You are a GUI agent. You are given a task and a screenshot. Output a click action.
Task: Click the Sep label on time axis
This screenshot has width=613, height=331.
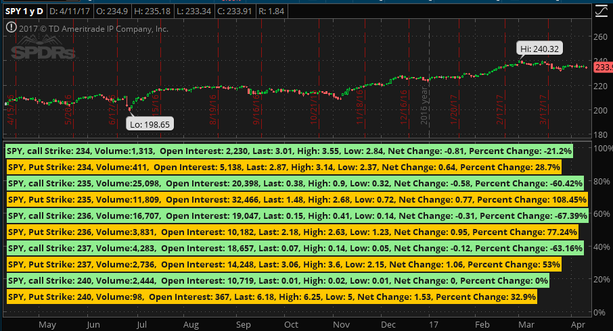click(x=243, y=325)
